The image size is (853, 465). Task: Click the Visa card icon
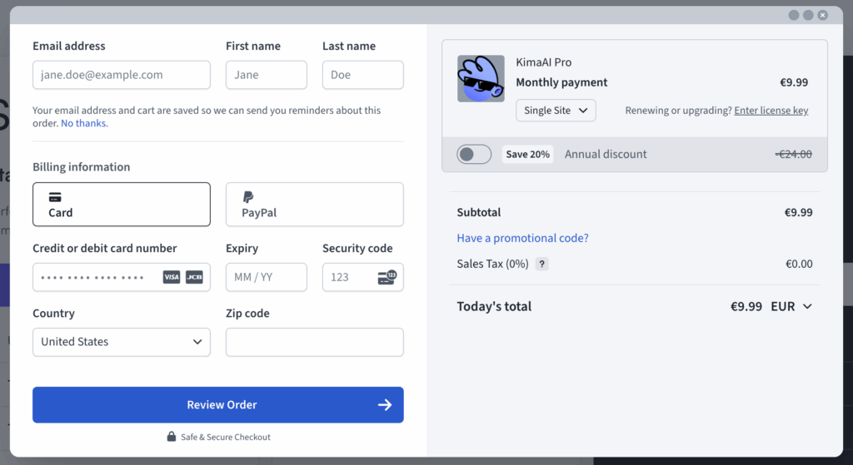[172, 277]
